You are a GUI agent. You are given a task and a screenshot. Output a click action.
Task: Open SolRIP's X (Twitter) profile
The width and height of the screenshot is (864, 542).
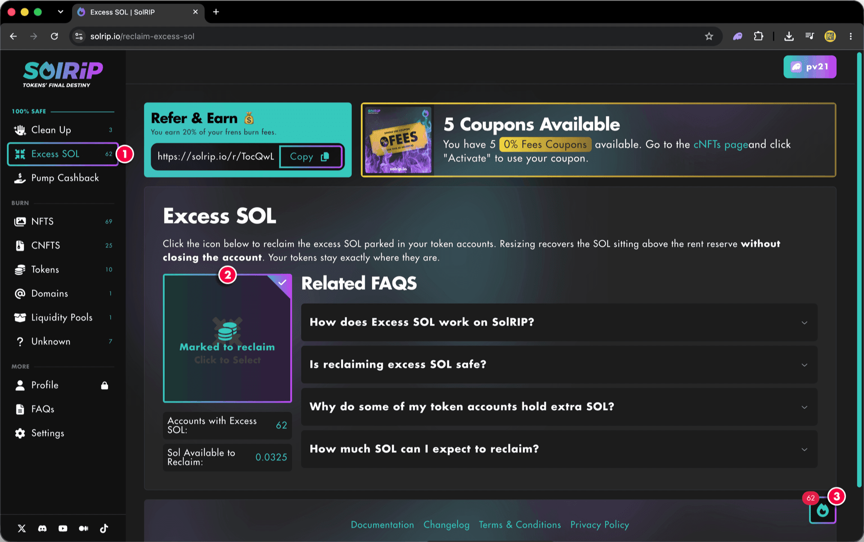pos(22,529)
